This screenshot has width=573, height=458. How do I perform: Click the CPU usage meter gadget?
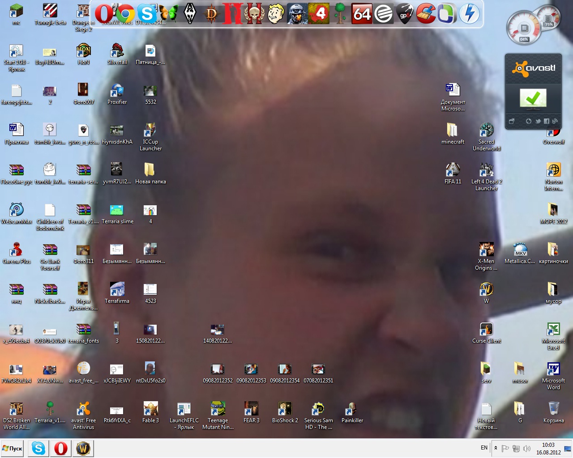click(x=524, y=28)
